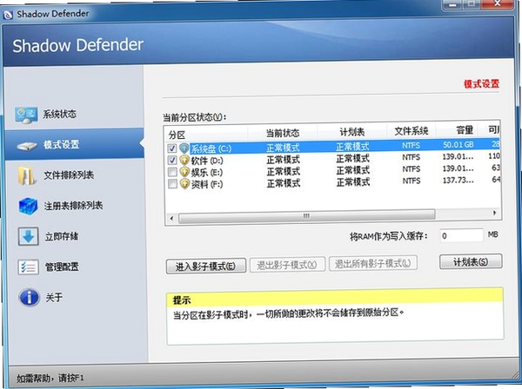Select the 模式设置 sidebar item
Image resolution: width=522 pixels, height=389 pixels.
[x=75, y=144]
